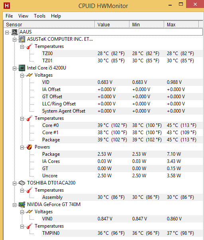Click the HWMonitor red H app icon
204x240 pixels.
pos(6,6)
